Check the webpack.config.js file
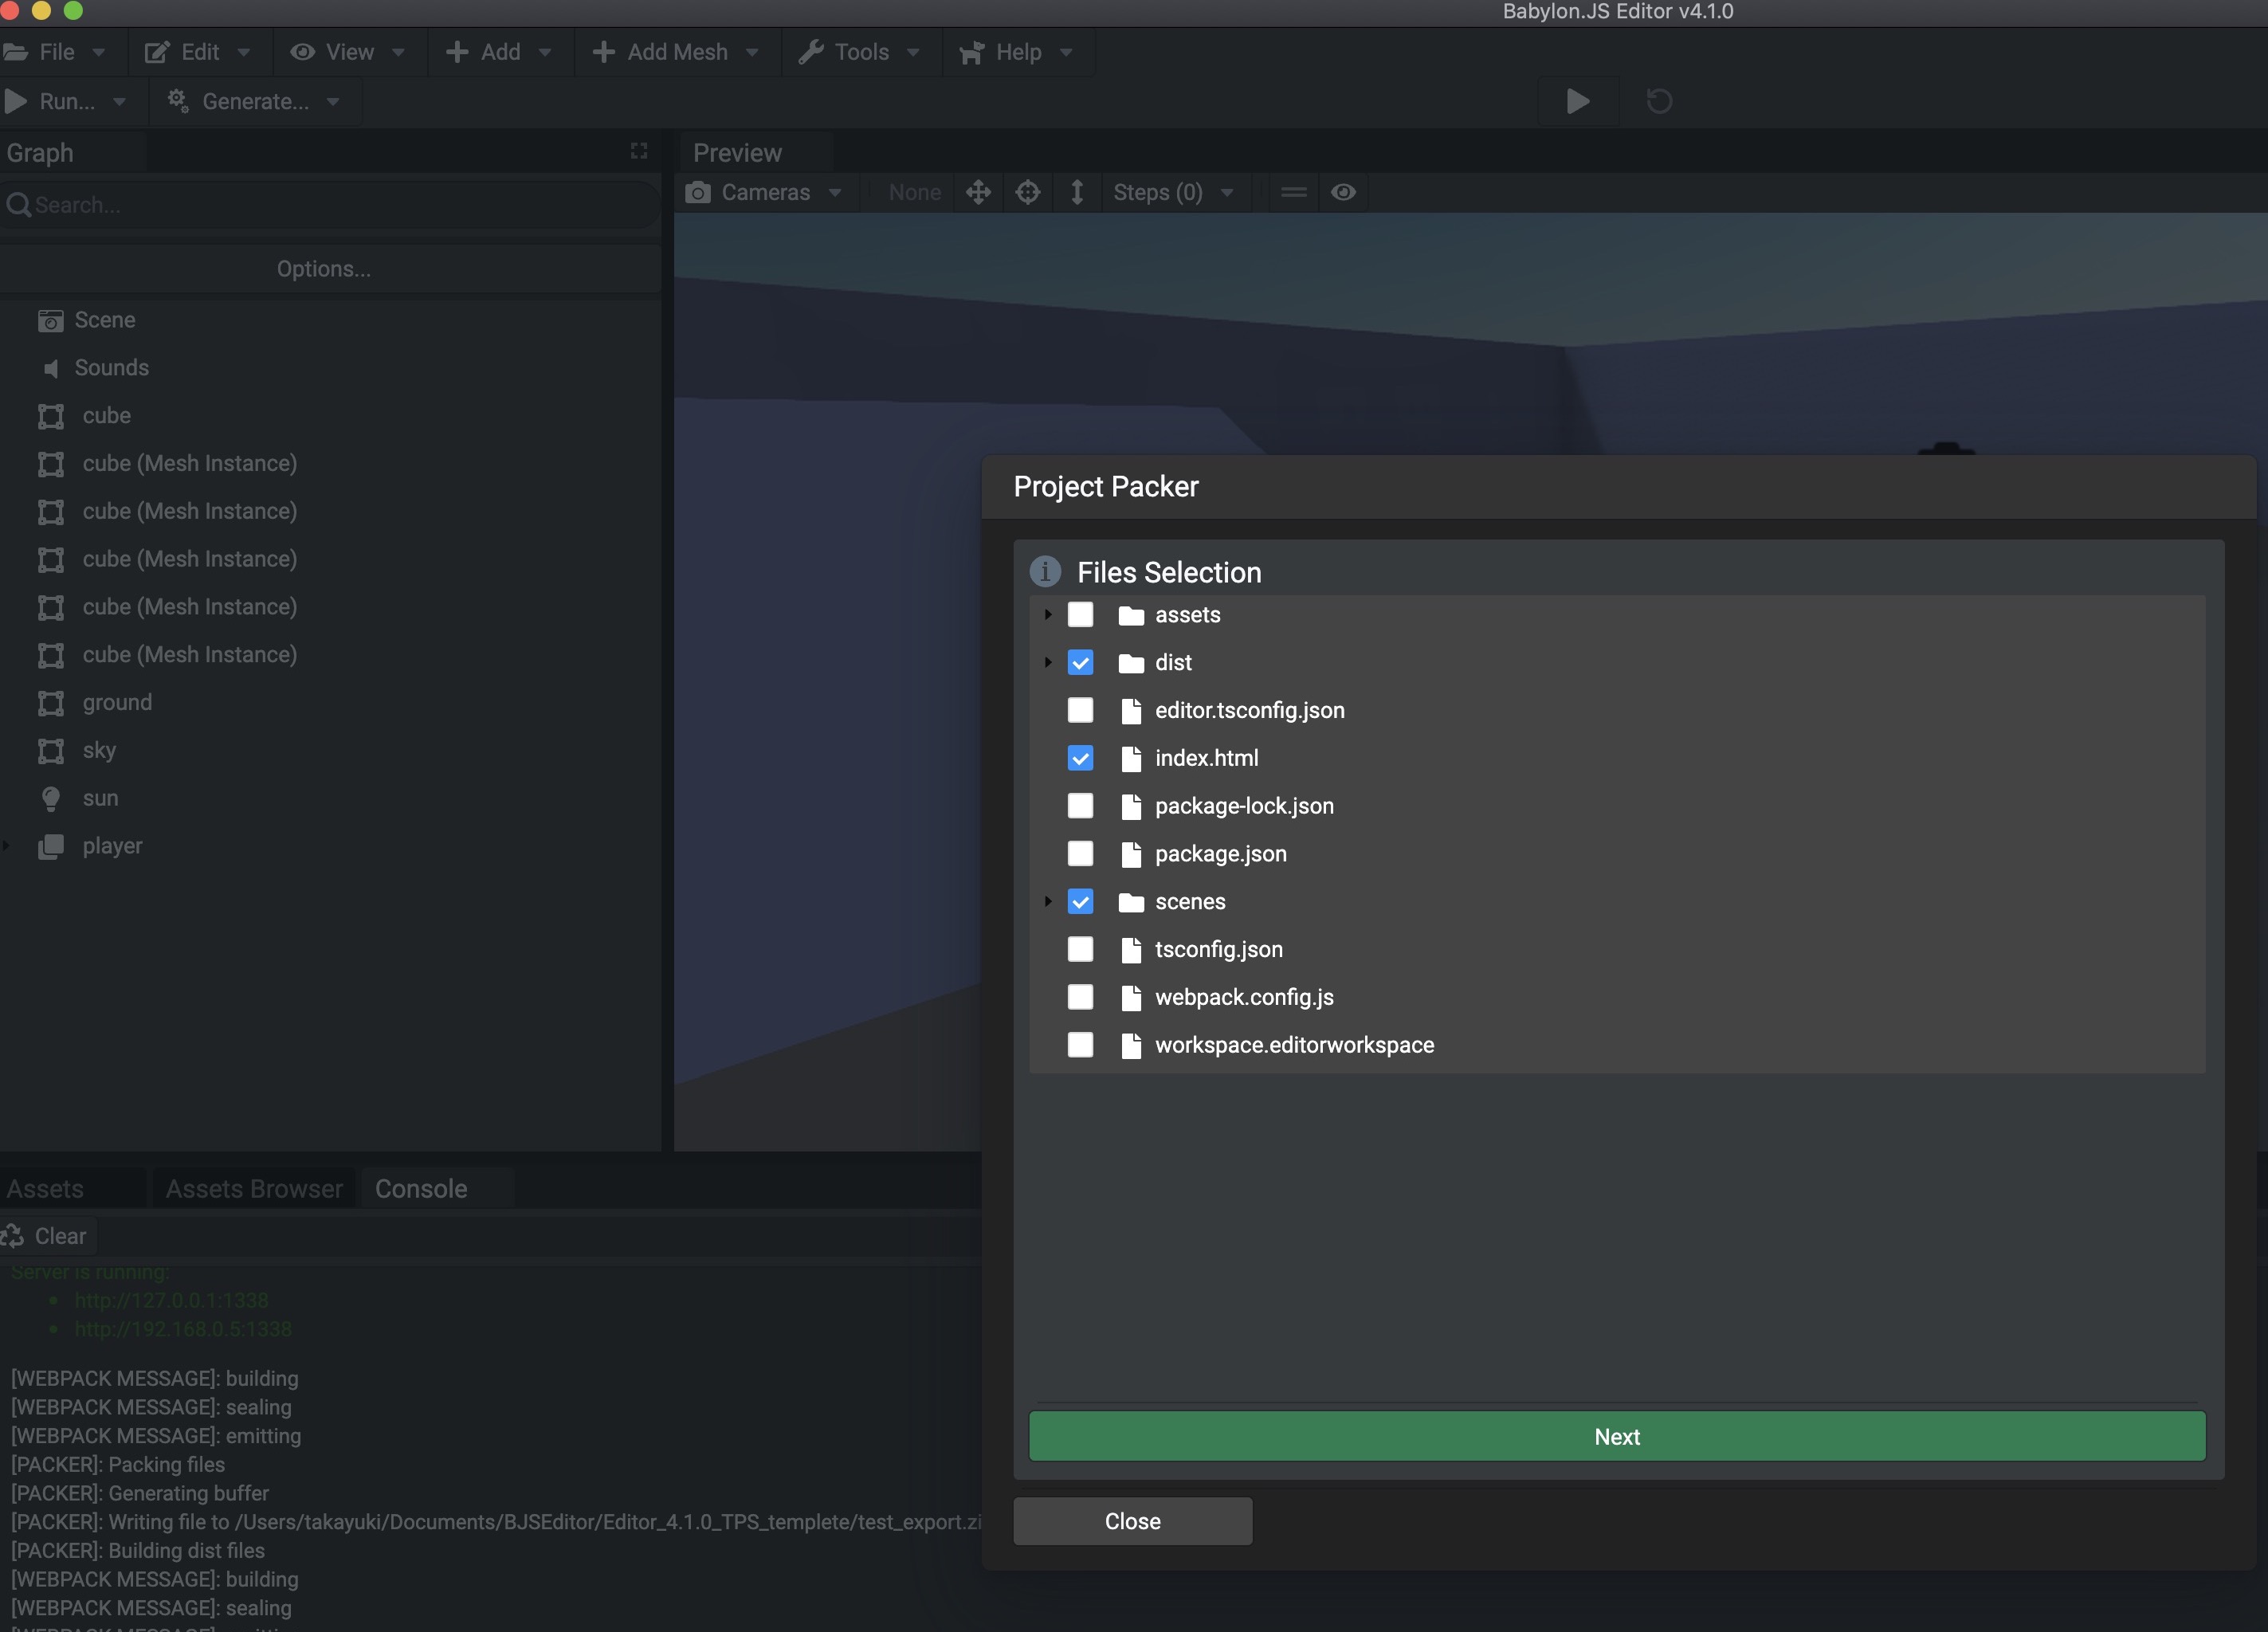Viewport: 2268px width, 1632px height. 1080,997
